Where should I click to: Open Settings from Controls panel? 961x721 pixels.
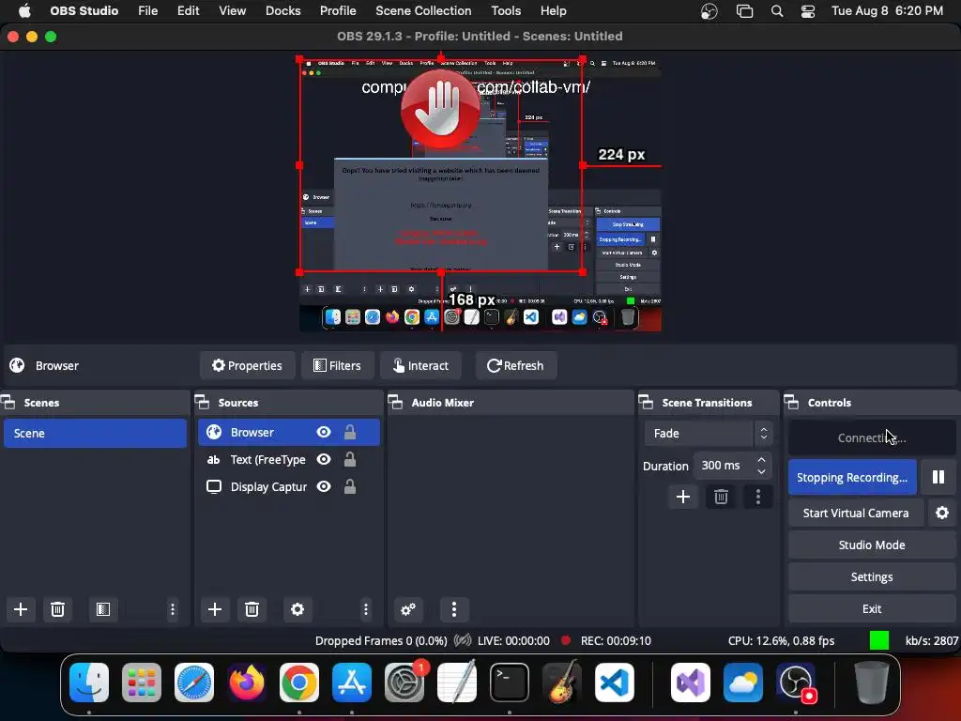click(x=872, y=576)
